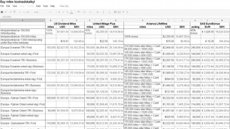
Task: Click the View only label
Action: click(x=64, y=6)
